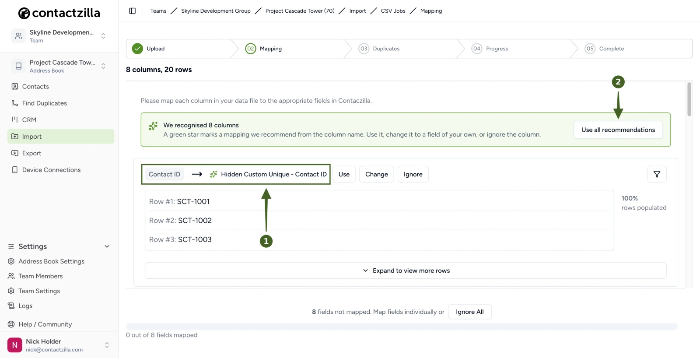Click the Device Connections phone icon
Screen dimensions: 700x358
coord(15,170)
